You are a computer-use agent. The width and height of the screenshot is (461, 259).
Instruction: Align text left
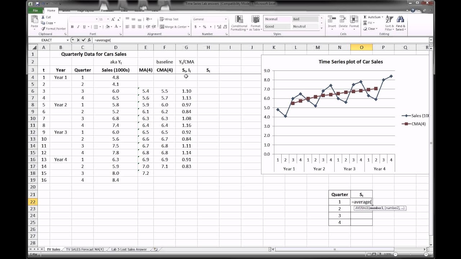127,27
